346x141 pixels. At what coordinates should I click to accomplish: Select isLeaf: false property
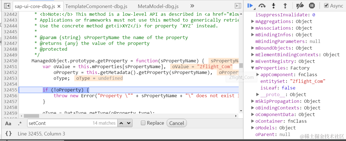[x=278, y=88]
